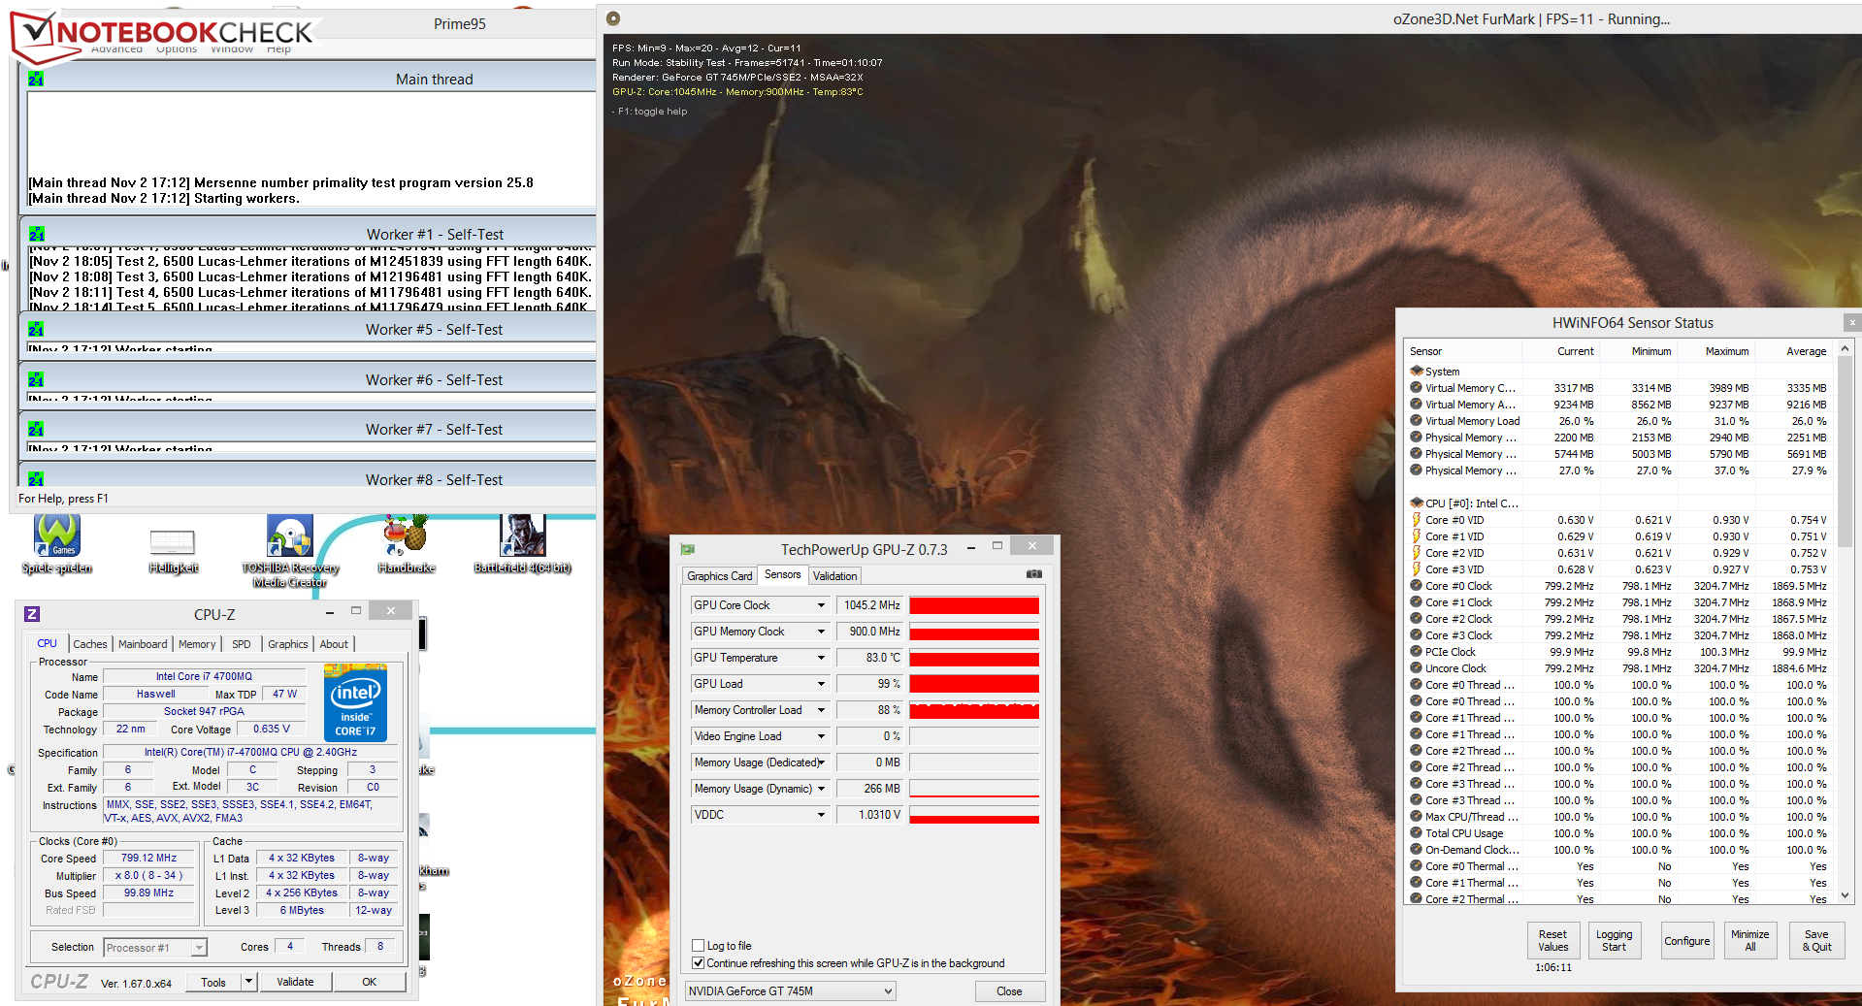Switch to the Mainboard tab in CPU-Z

click(x=143, y=644)
